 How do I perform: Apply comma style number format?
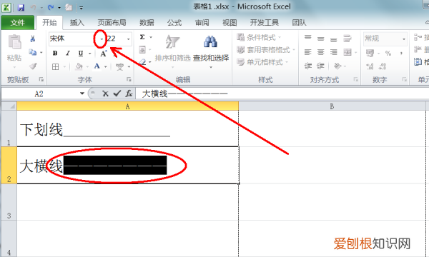[x=401, y=54]
